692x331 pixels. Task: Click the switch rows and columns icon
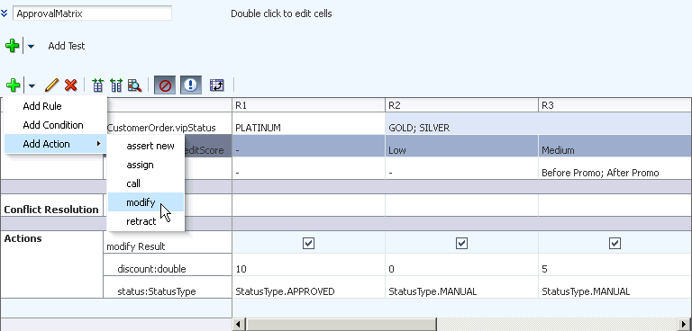click(x=216, y=85)
